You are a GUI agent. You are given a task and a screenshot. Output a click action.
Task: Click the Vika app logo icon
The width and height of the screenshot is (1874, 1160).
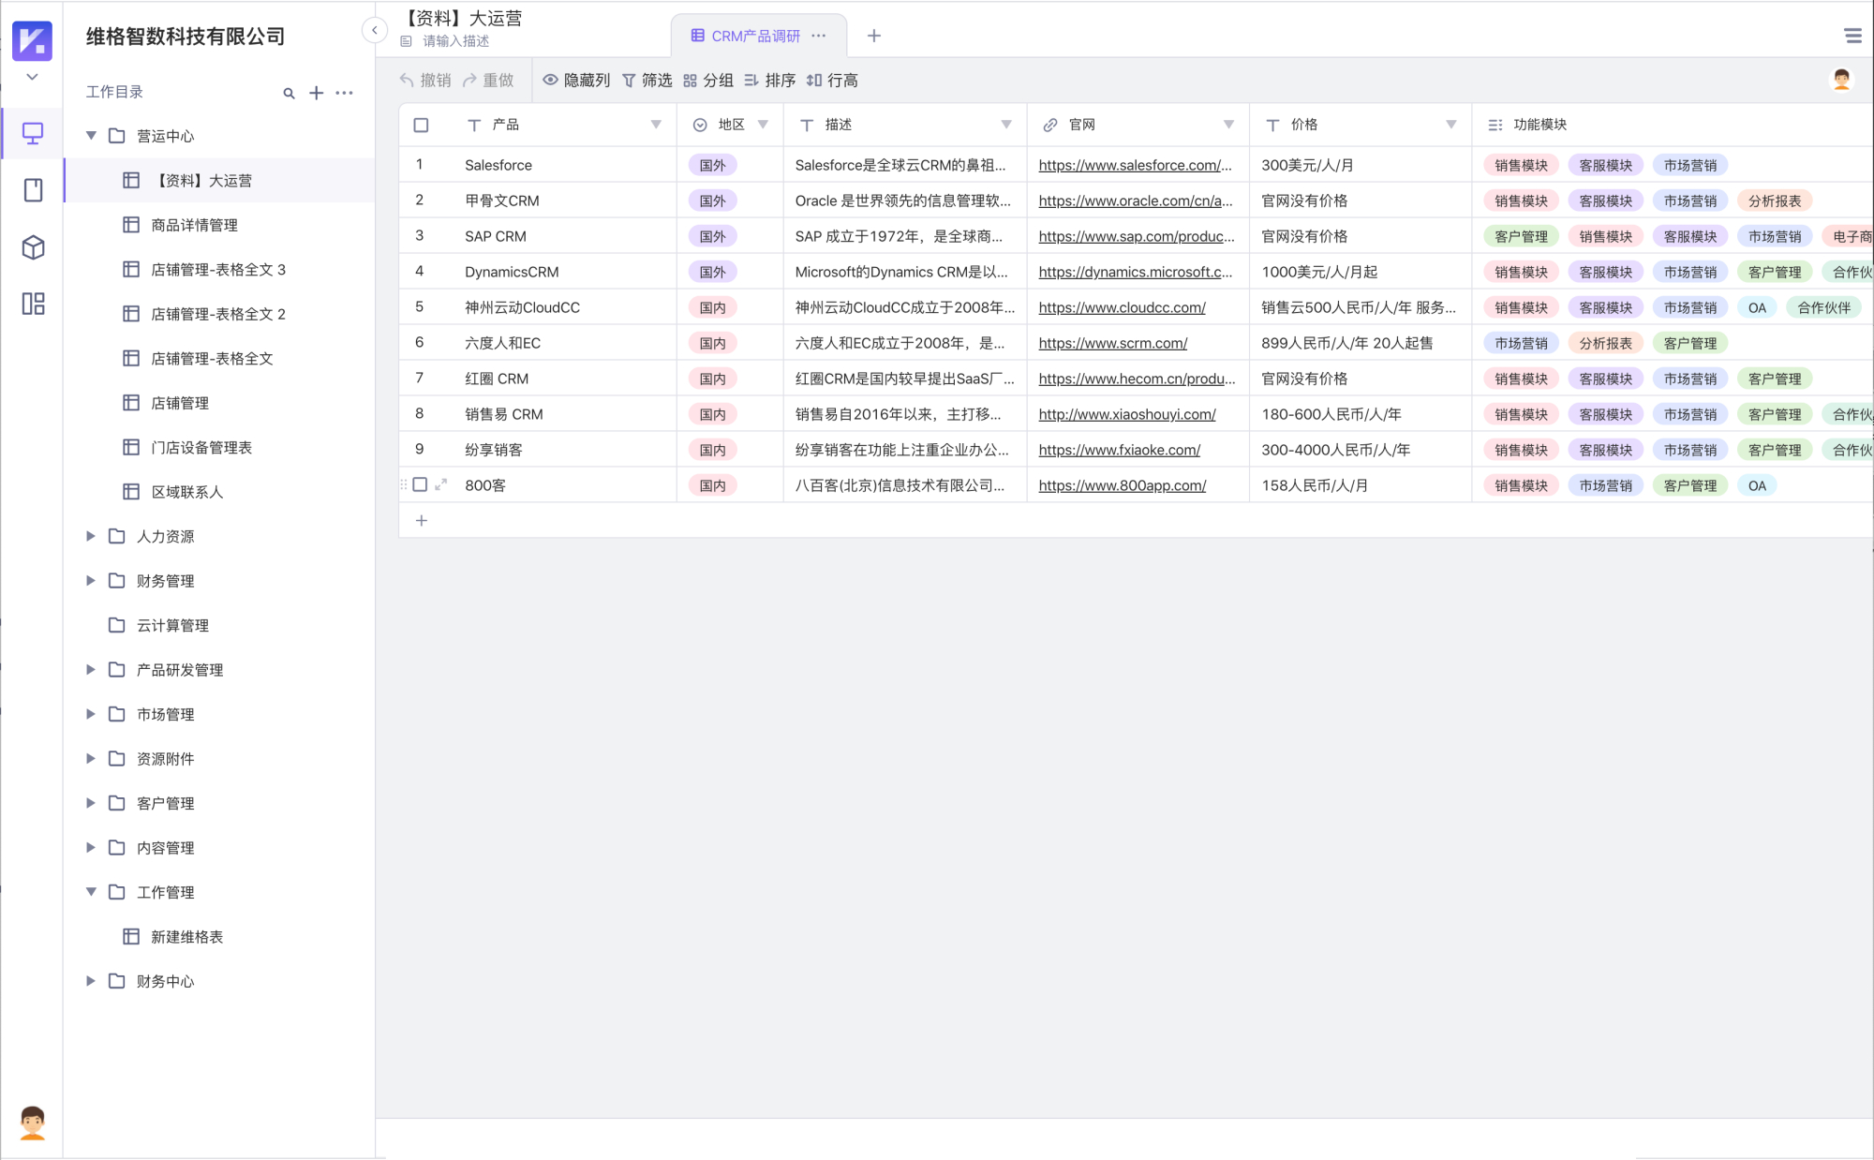[x=32, y=41]
